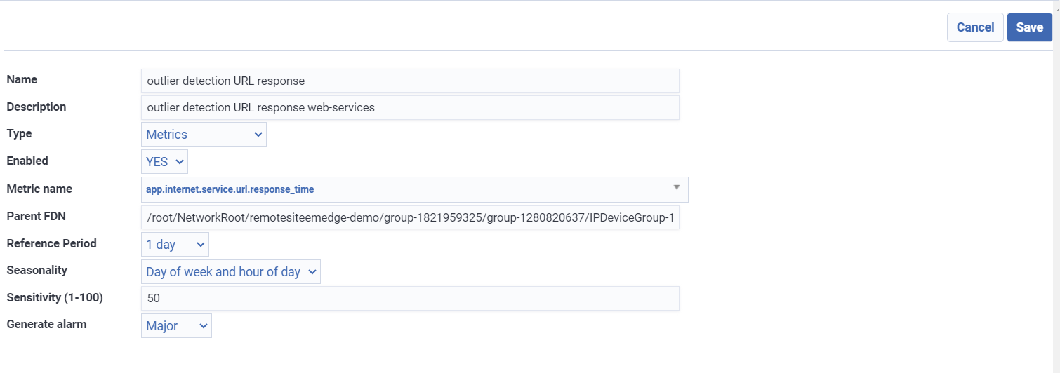Click the "Seasonality" label text

tap(37, 271)
